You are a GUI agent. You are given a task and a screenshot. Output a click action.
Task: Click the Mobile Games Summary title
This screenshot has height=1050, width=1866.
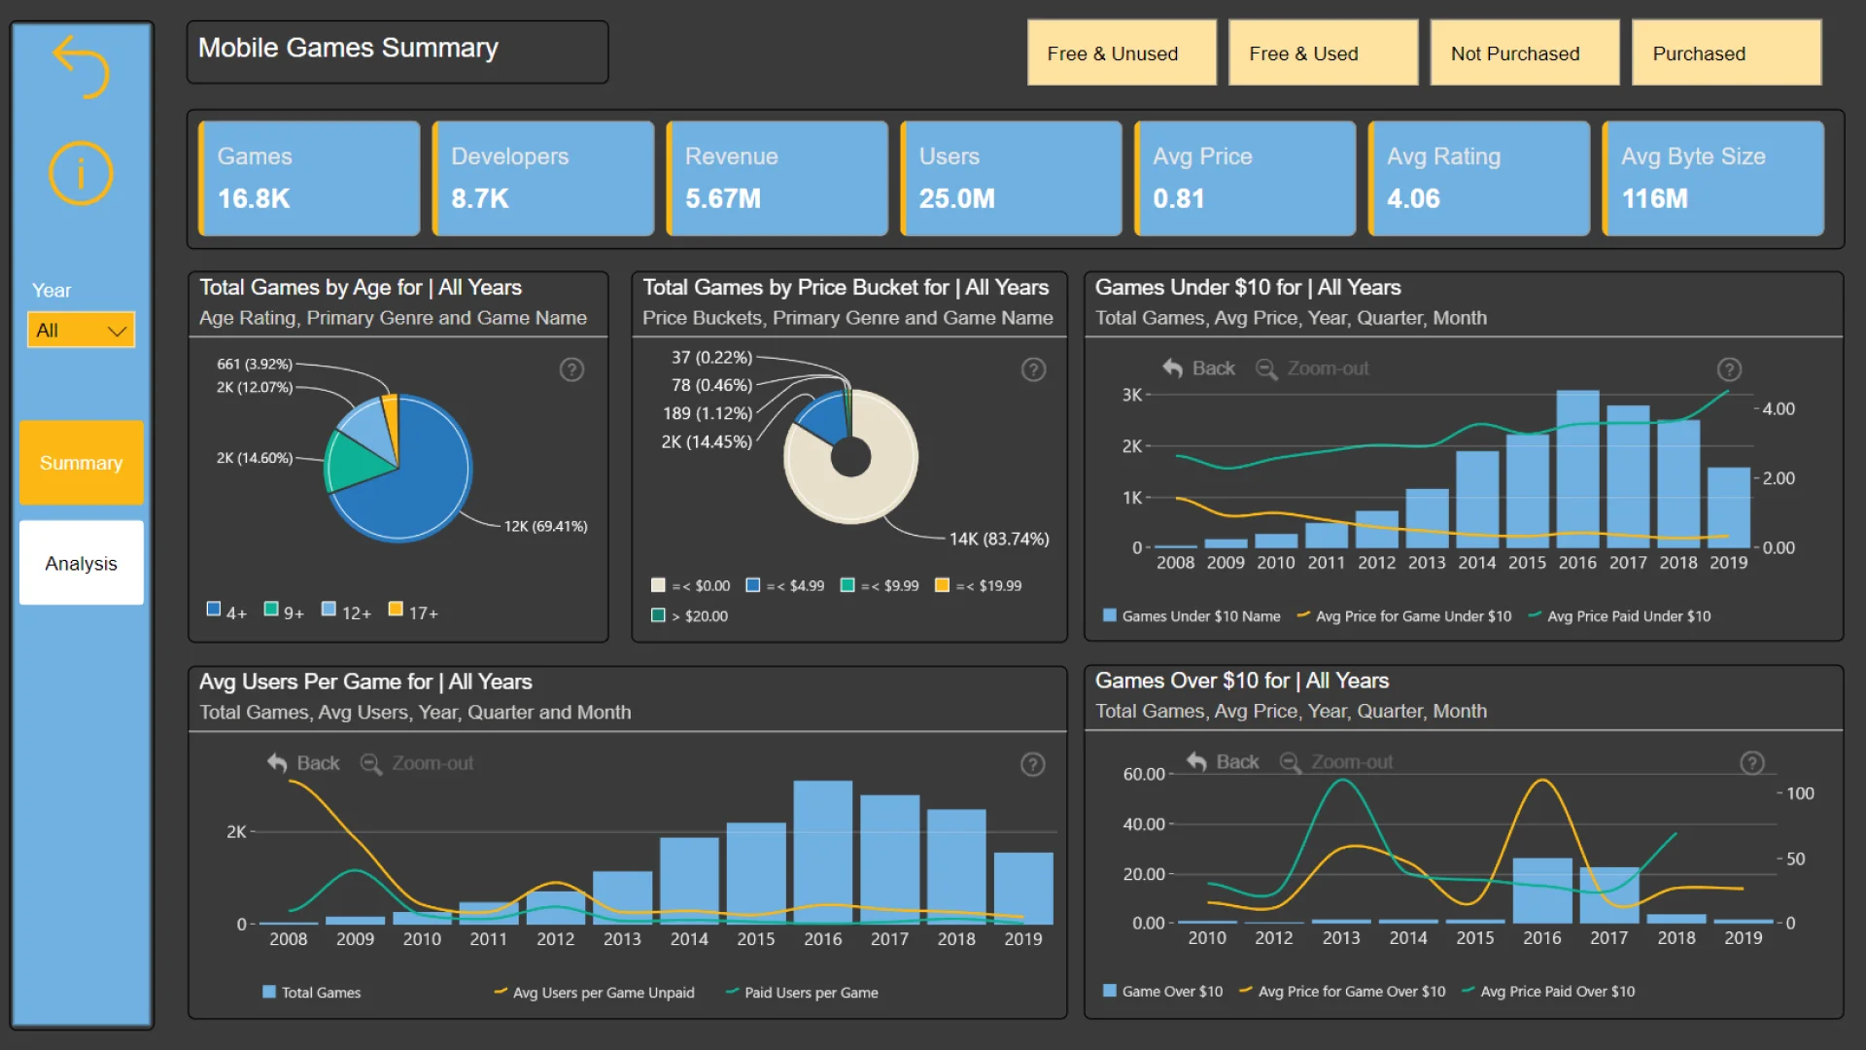pos(348,48)
